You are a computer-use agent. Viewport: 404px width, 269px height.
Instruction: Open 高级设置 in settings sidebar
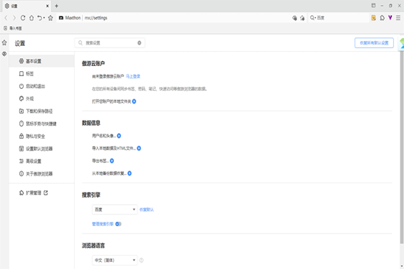(x=33, y=162)
